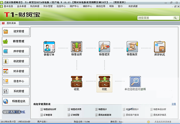Open the 财务管理 menu in the menu bar
The width and height of the screenshot is (180, 124).
(48, 6)
